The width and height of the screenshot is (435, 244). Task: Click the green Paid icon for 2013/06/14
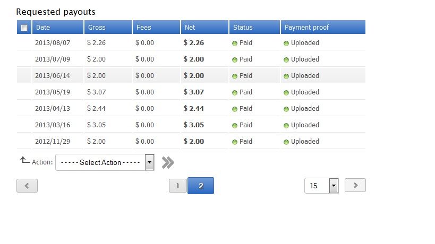(x=235, y=76)
